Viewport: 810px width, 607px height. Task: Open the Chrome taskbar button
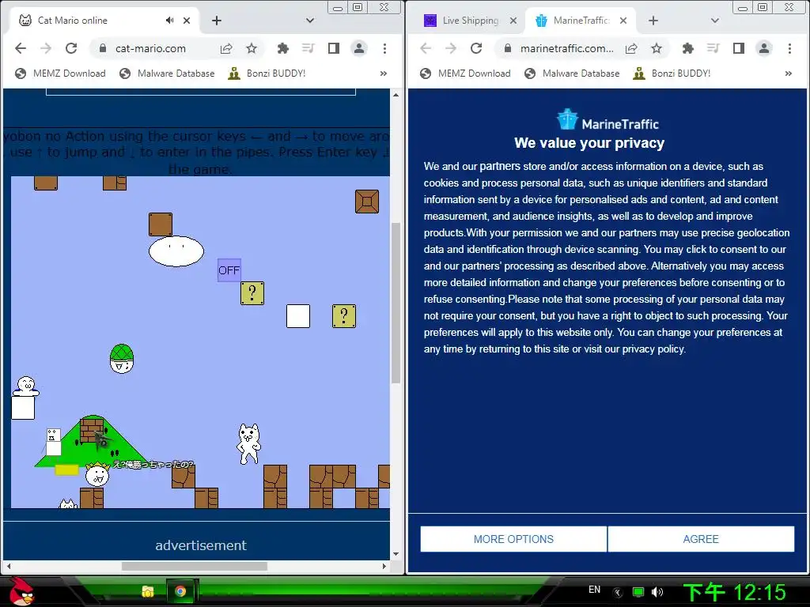(180, 591)
